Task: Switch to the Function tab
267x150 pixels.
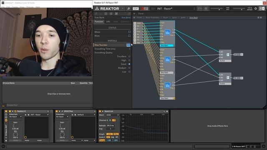Action: click(x=99, y=22)
